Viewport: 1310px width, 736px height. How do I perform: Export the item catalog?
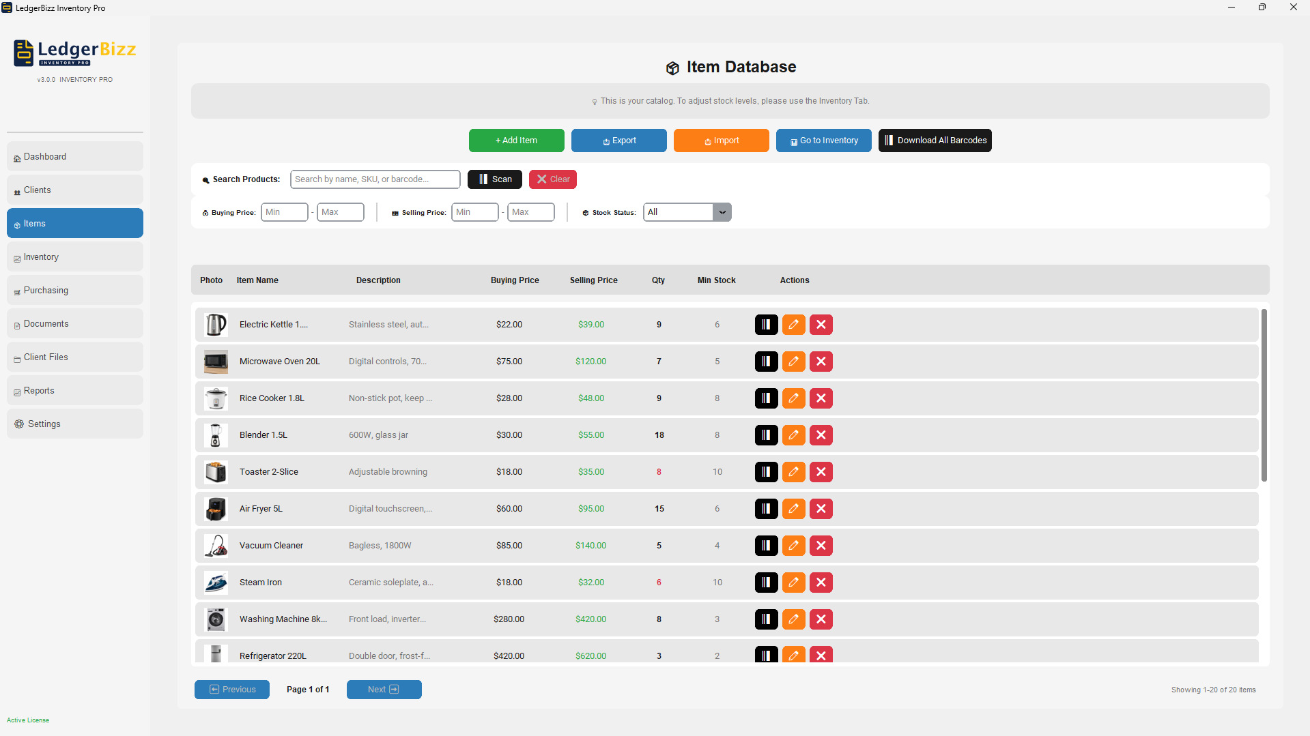coord(618,141)
